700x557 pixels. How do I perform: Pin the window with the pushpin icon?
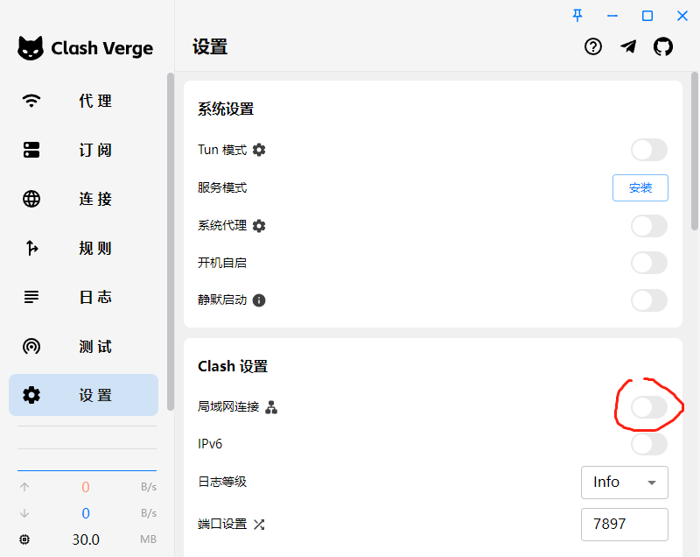(577, 16)
